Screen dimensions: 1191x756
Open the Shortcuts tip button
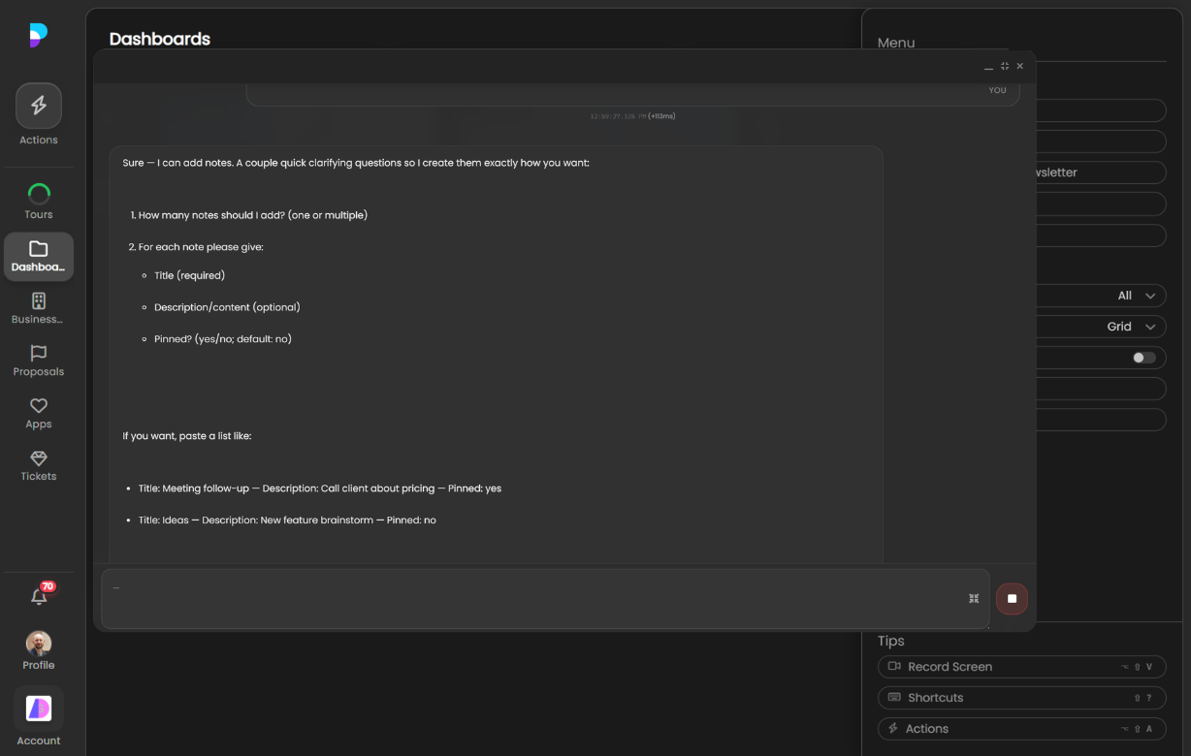click(x=1021, y=698)
